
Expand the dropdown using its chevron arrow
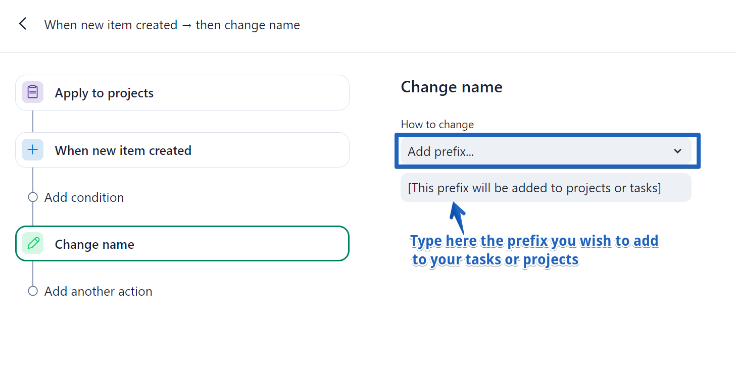[x=677, y=151]
